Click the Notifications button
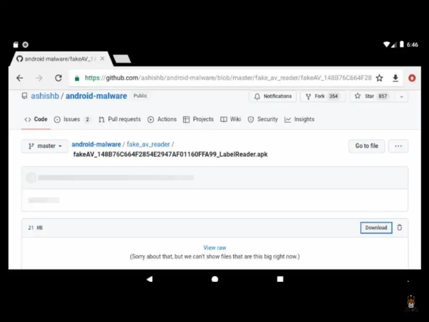Viewport: 429px width, 322px height. tap(273, 96)
